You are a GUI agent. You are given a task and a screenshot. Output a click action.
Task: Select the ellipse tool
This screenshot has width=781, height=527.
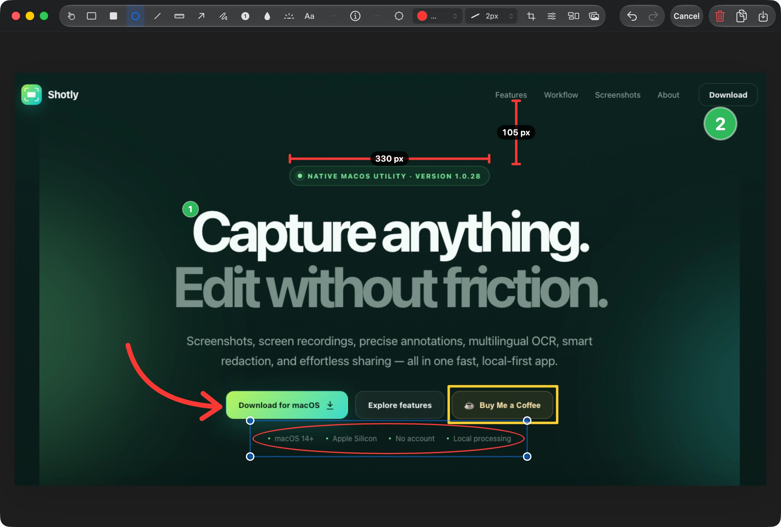tap(135, 16)
